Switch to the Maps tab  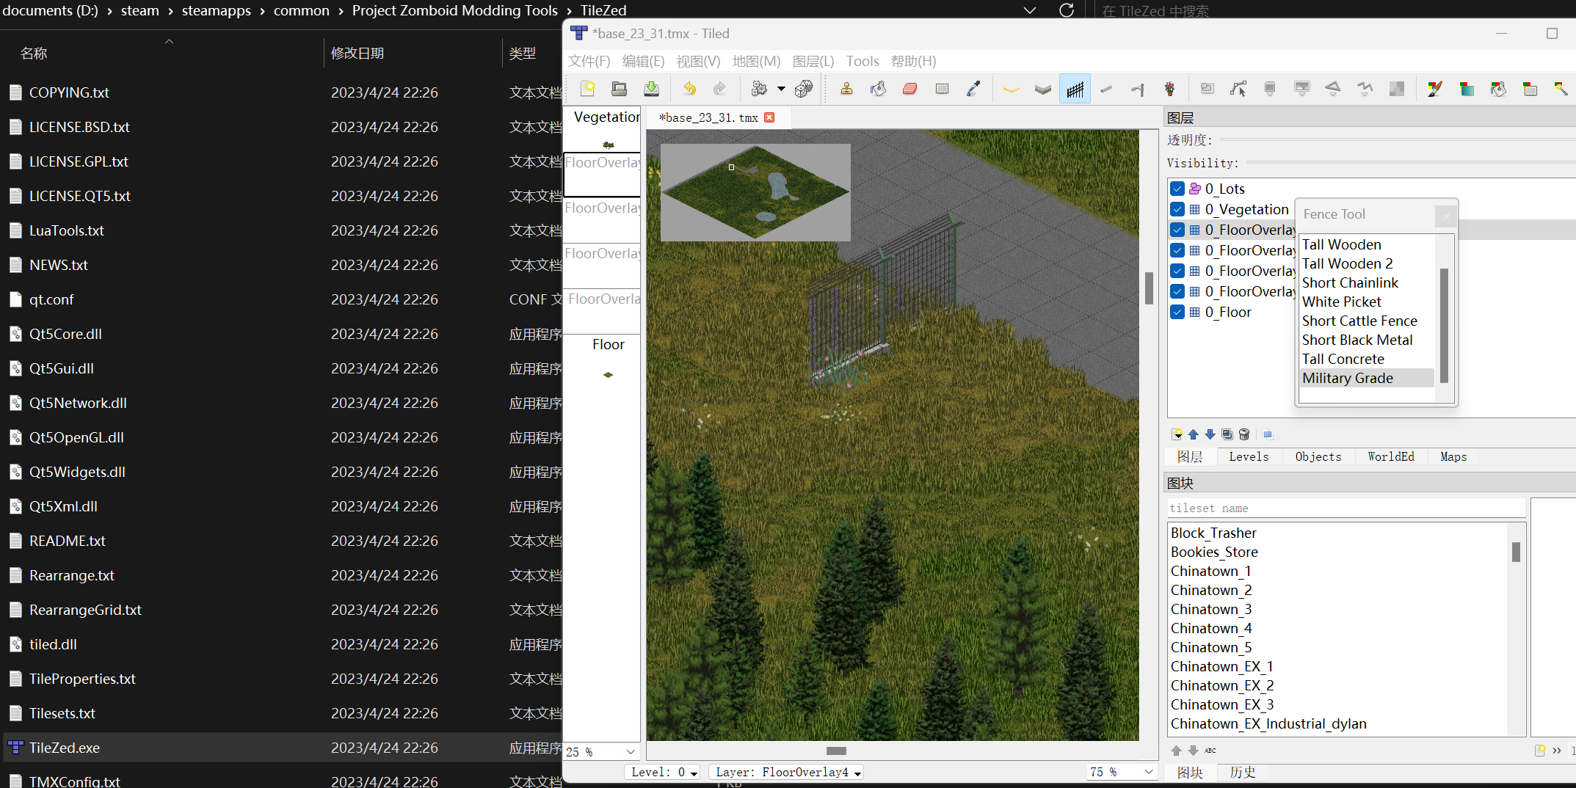(1453, 456)
